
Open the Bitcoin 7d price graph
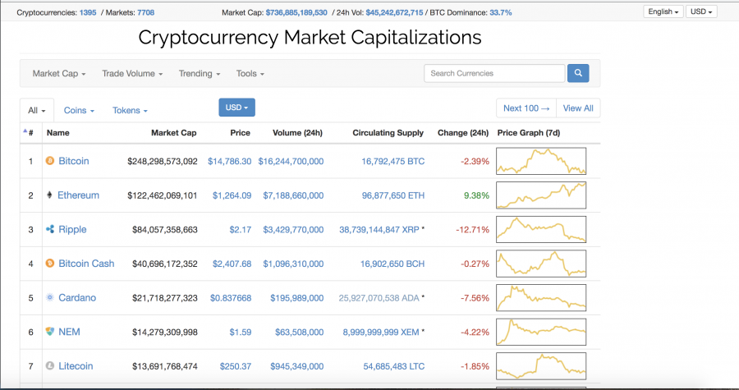click(541, 161)
